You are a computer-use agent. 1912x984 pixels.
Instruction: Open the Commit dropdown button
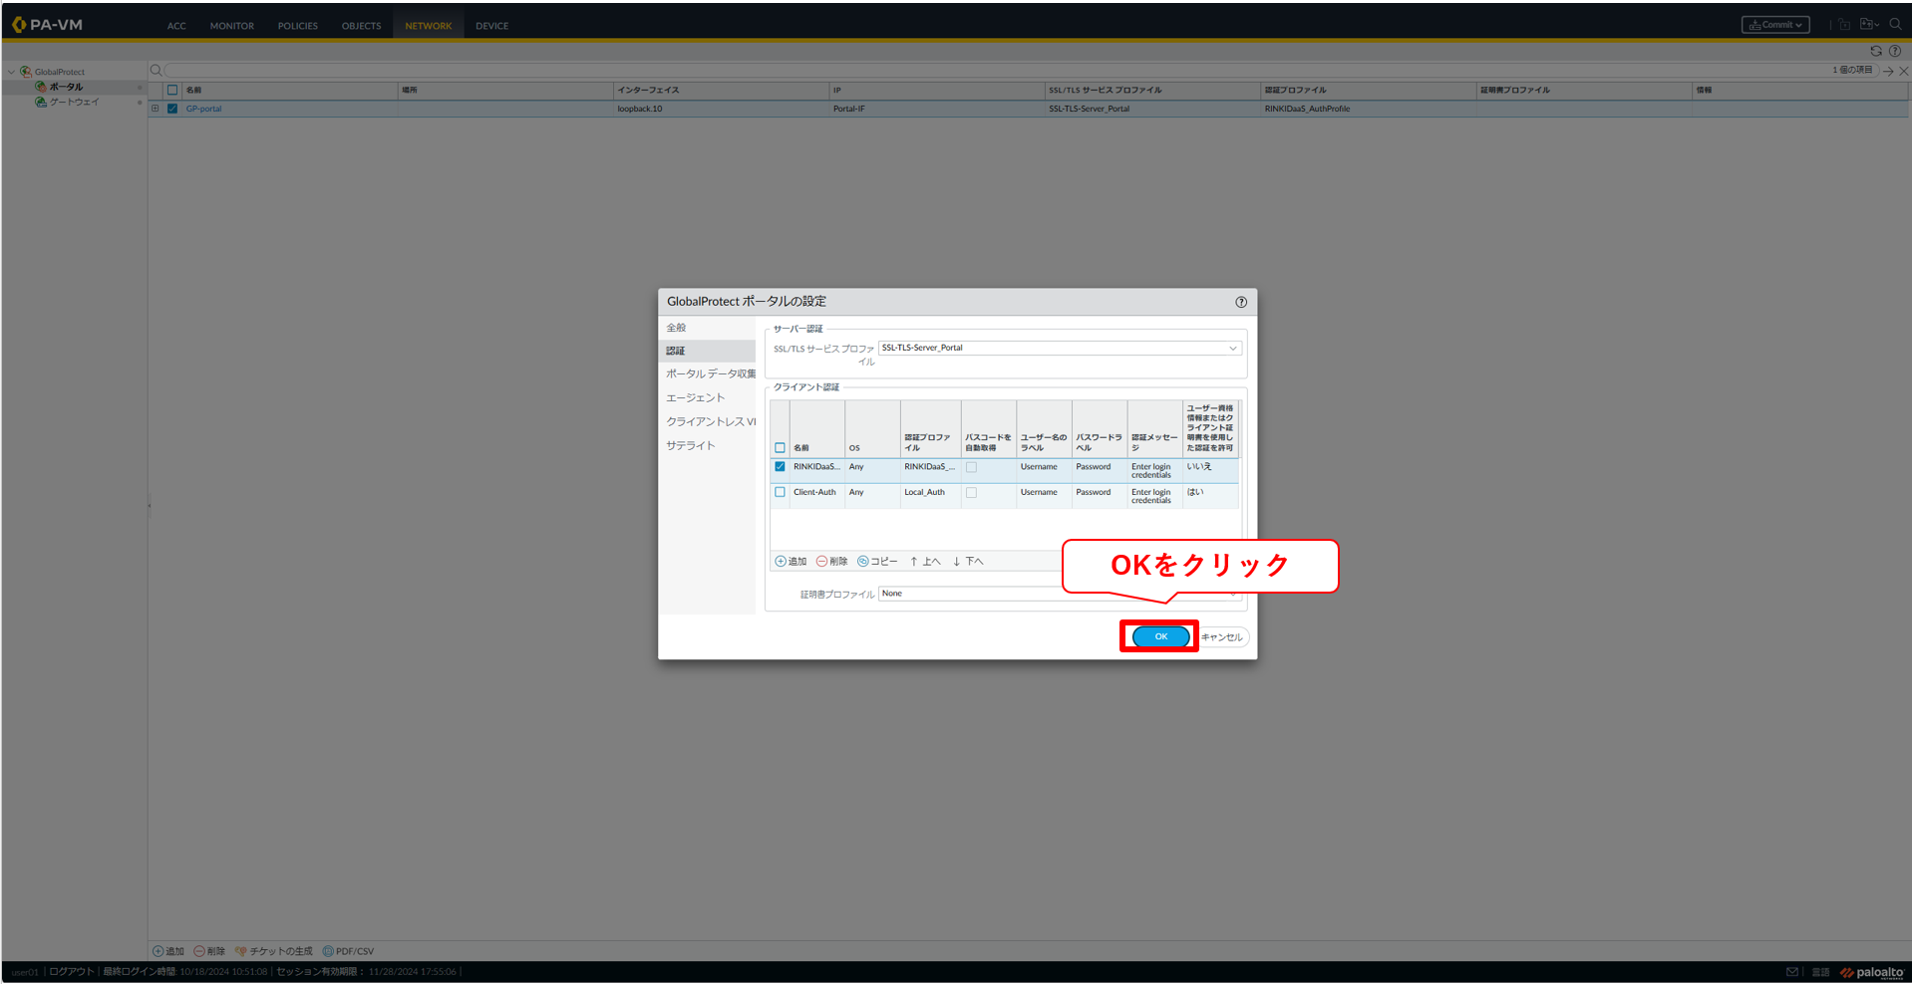click(1775, 25)
